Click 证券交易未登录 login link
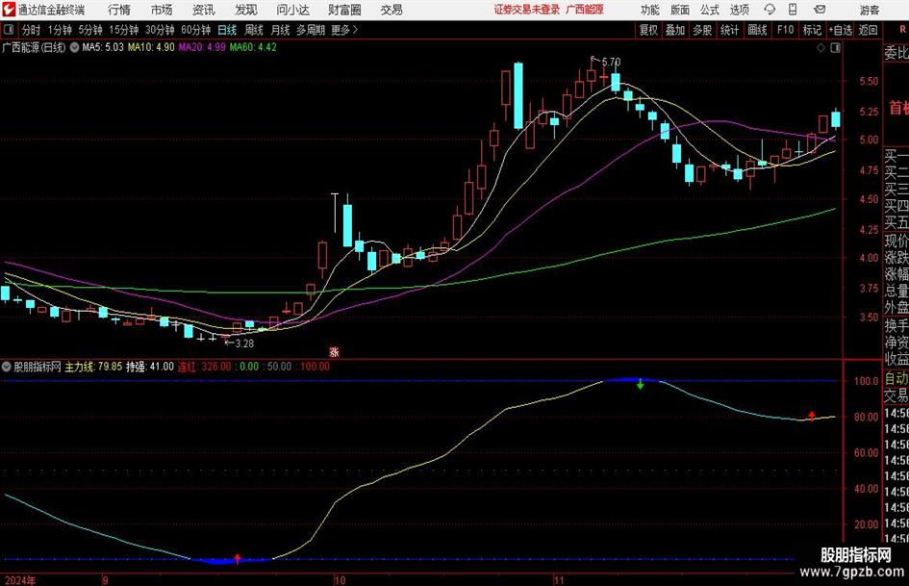The height and width of the screenshot is (586, 909). coord(527,10)
